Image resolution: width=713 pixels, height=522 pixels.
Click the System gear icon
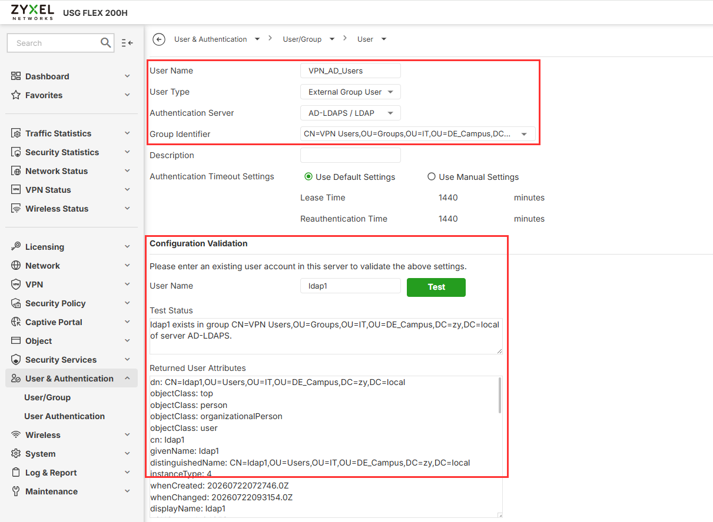[16, 454]
